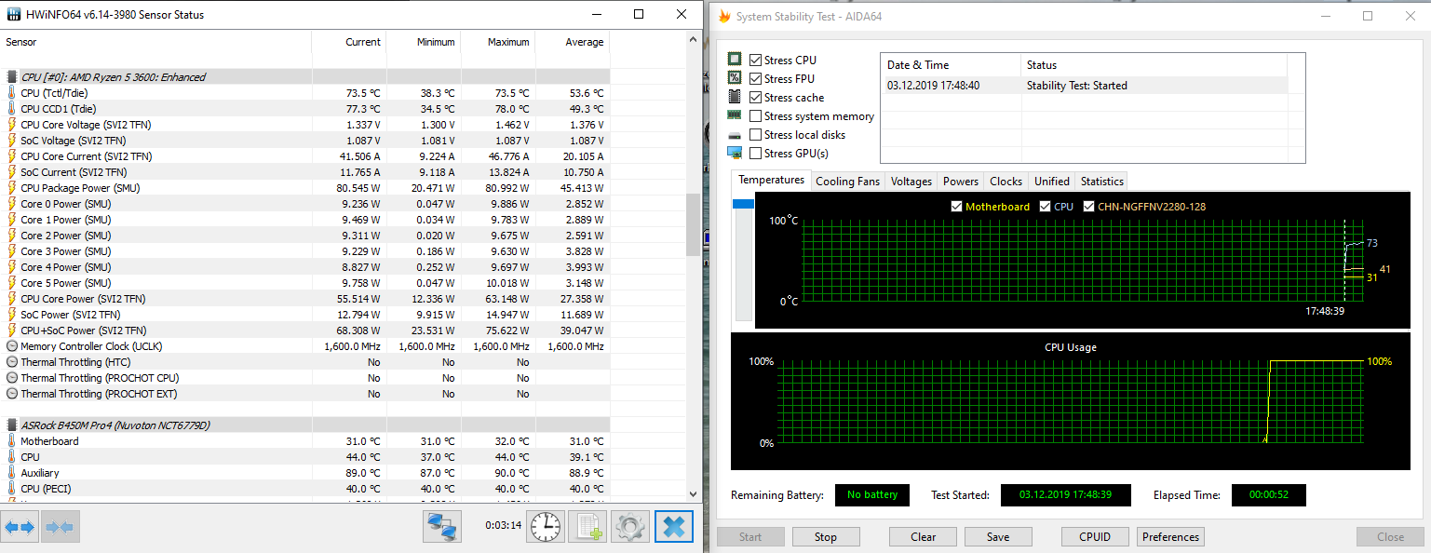Click HWiNFO log-file add icon
The width and height of the screenshot is (1431, 553).
(x=587, y=527)
